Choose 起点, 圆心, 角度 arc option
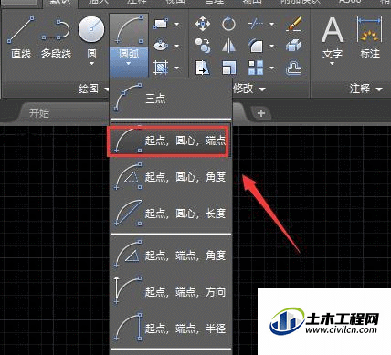 [x=171, y=177]
